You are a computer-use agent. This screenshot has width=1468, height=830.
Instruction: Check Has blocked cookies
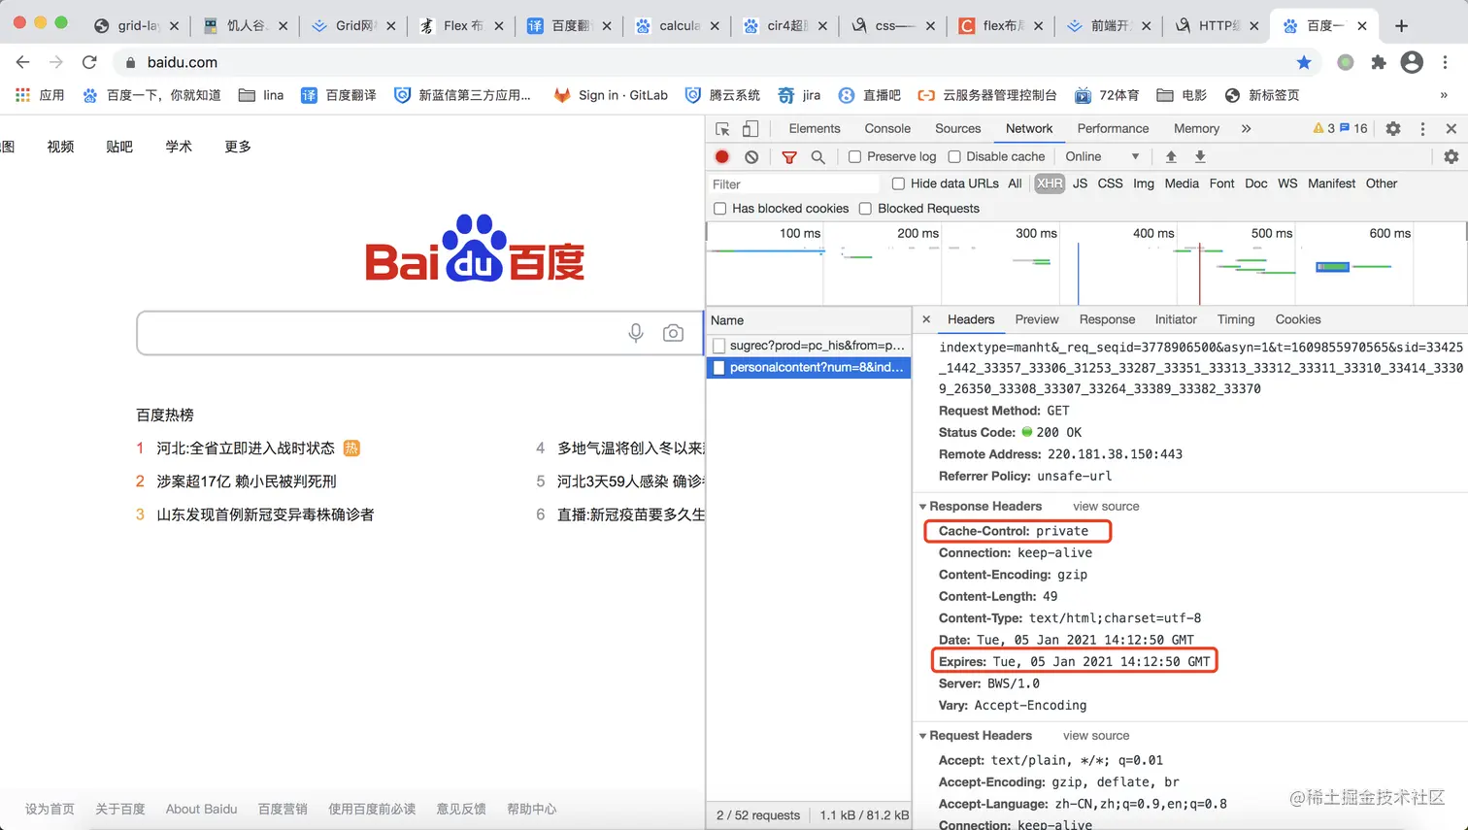point(719,209)
